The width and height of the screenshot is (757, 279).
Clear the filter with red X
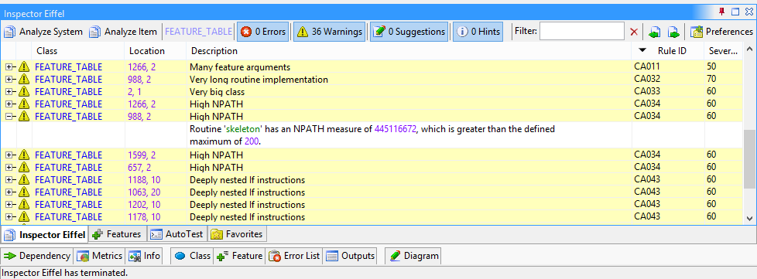point(635,32)
